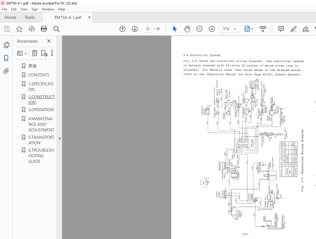Jump to the CONTENTS bookmark
The image size is (316, 239).
click(39, 75)
